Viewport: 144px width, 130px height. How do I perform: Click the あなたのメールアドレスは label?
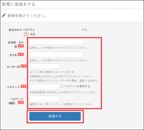pyautogui.click(x=22, y=32)
